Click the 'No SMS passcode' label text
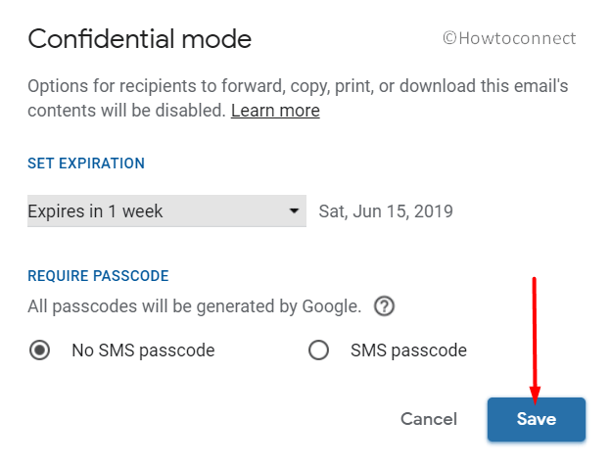 point(143,350)
